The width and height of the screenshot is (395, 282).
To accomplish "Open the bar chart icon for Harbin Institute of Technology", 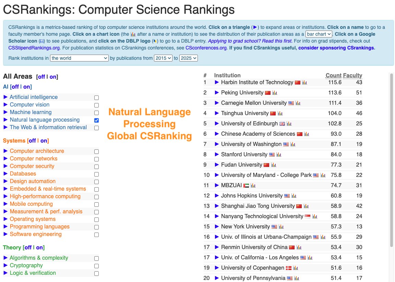I will pos(304,82).
